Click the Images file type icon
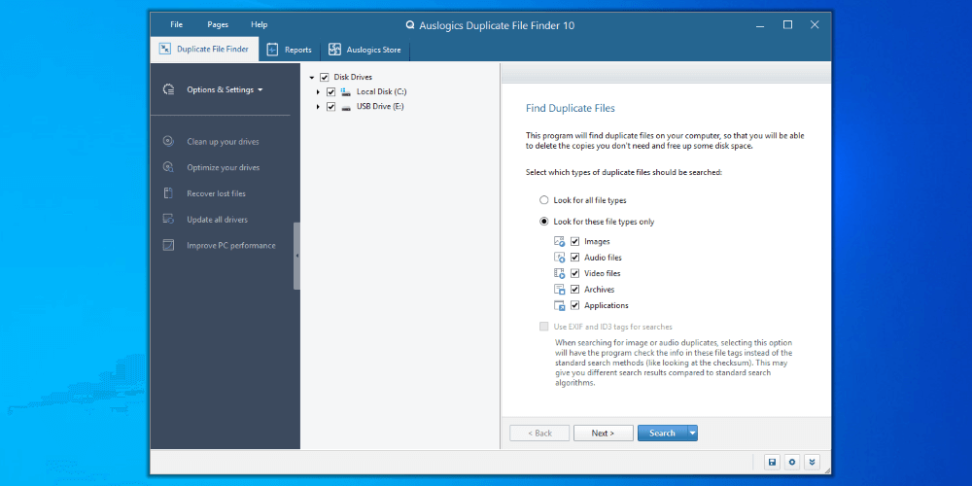972x486 pixels. [559, 242]
